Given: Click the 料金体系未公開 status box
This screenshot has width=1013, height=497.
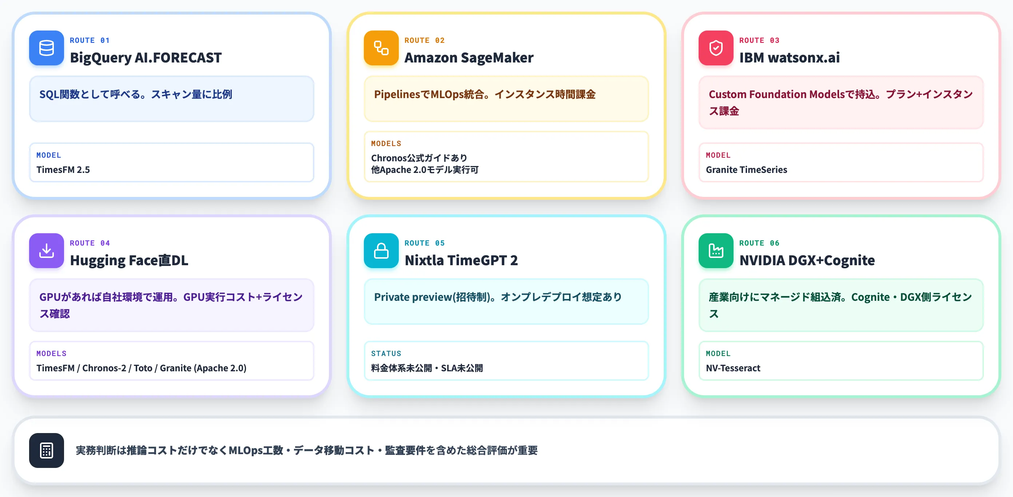Looking at the screenshot, I should 506,361.
